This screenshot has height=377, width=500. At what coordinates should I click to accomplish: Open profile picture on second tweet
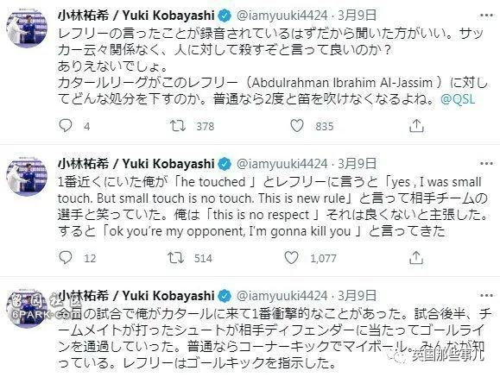(27, 177)
